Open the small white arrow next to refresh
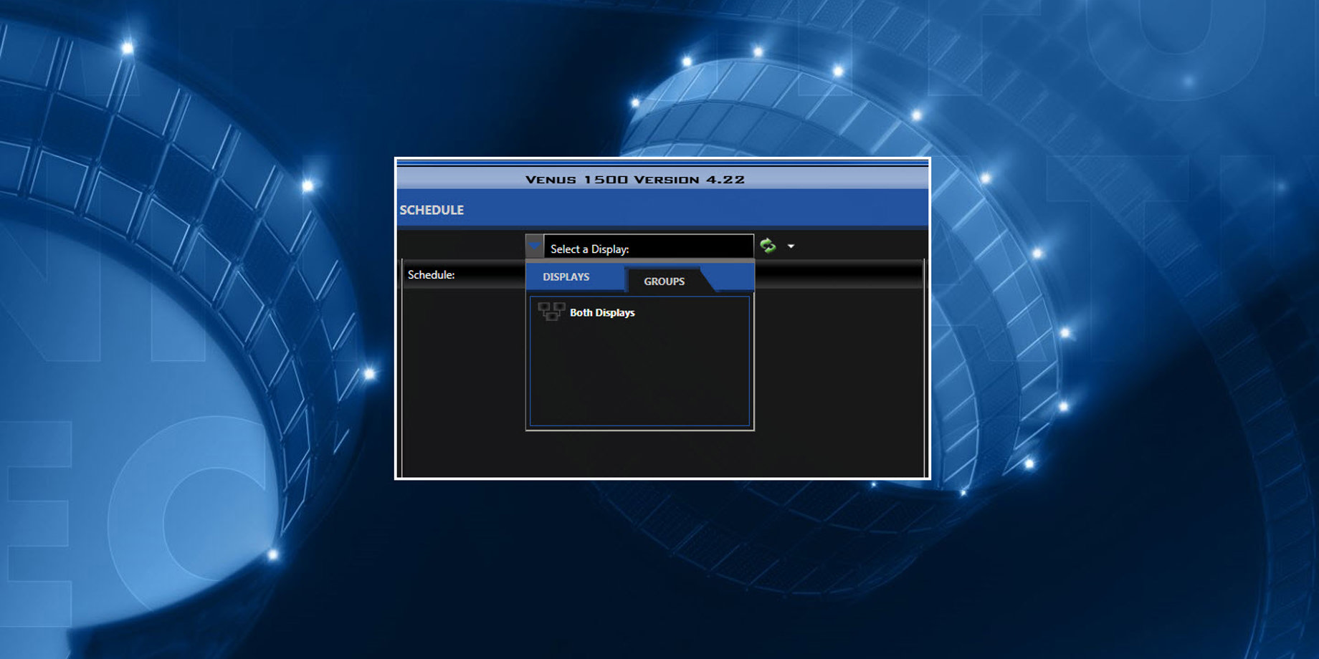Viewport: 1319px width, 659px height. tap(791, 246)
